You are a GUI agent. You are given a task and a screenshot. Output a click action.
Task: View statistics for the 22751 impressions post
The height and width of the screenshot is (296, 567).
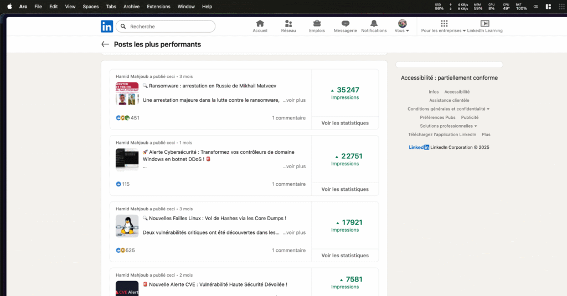[345, 189]
